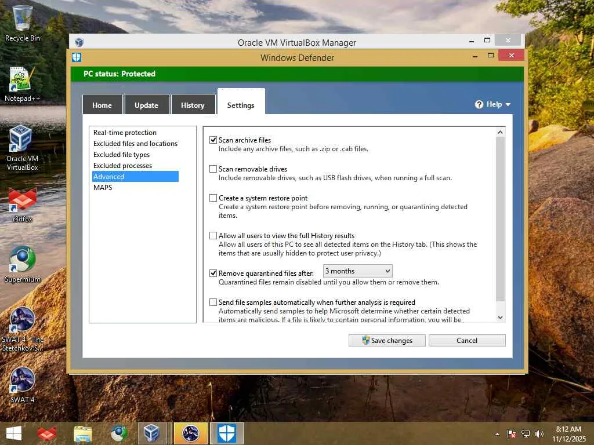The height and width of the screenshot is (445, 594).
Task: Click the settings vertical scrollbar thumb
Action: 500,218
